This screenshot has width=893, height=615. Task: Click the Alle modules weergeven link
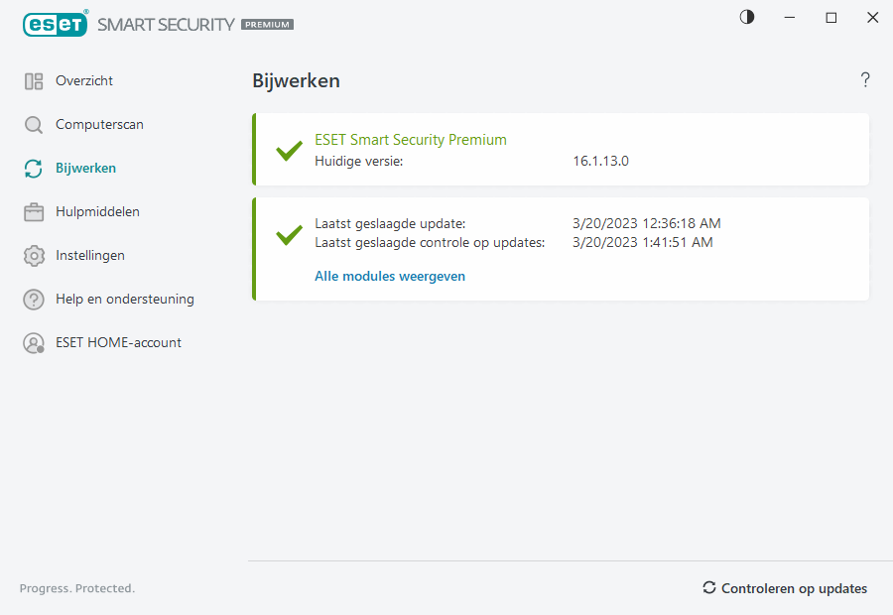click(x=390, y=277)
